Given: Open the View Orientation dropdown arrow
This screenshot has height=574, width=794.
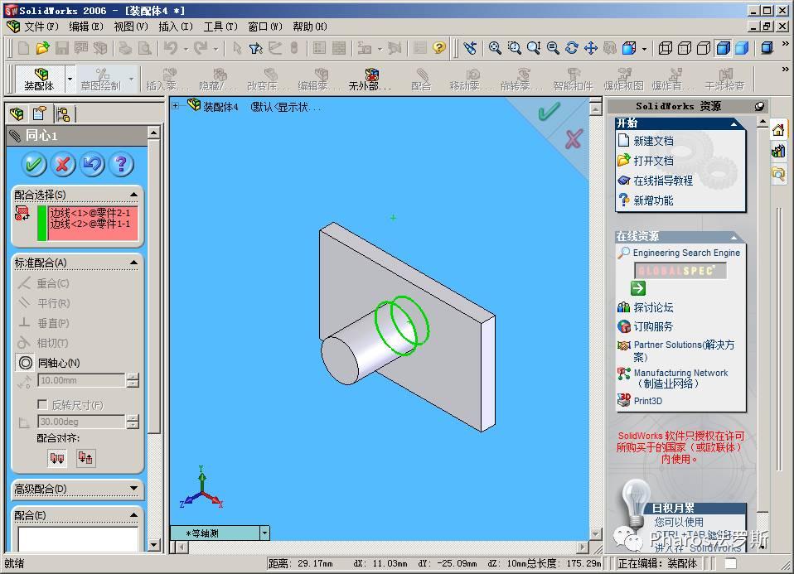Looking at the screenshot, I should pos(644,49).
